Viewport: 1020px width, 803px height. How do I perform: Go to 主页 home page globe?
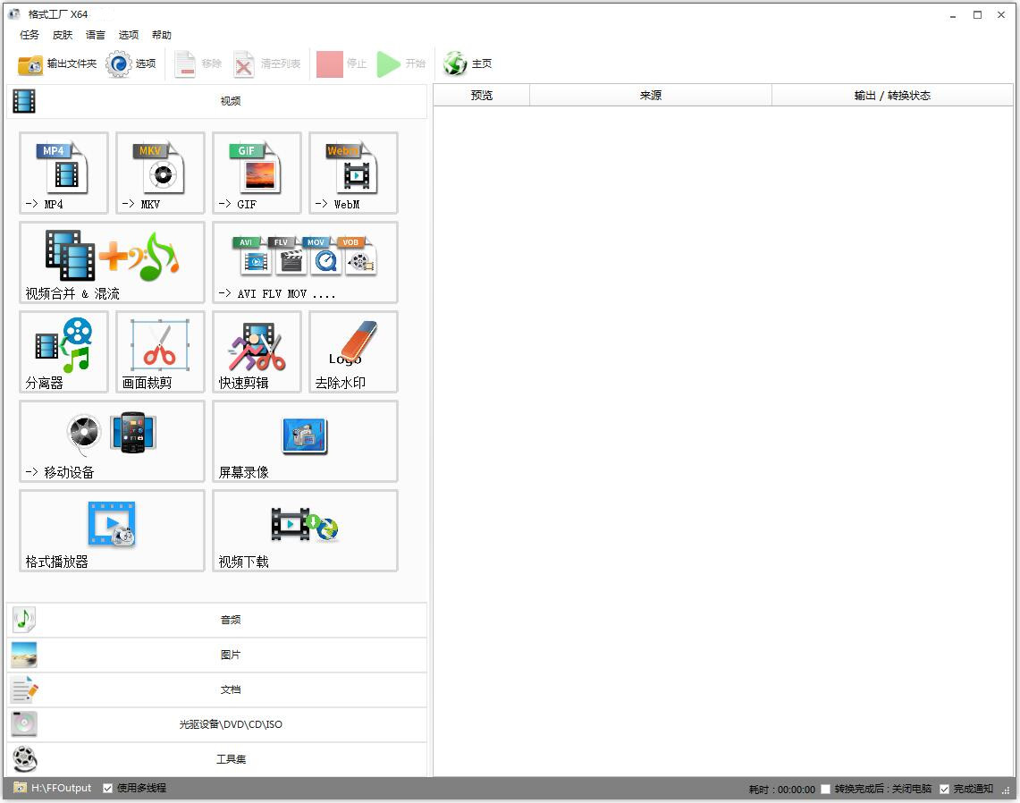[x=467, y=63]
